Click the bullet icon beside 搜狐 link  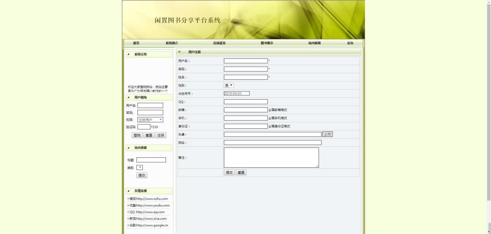(128, 199)
